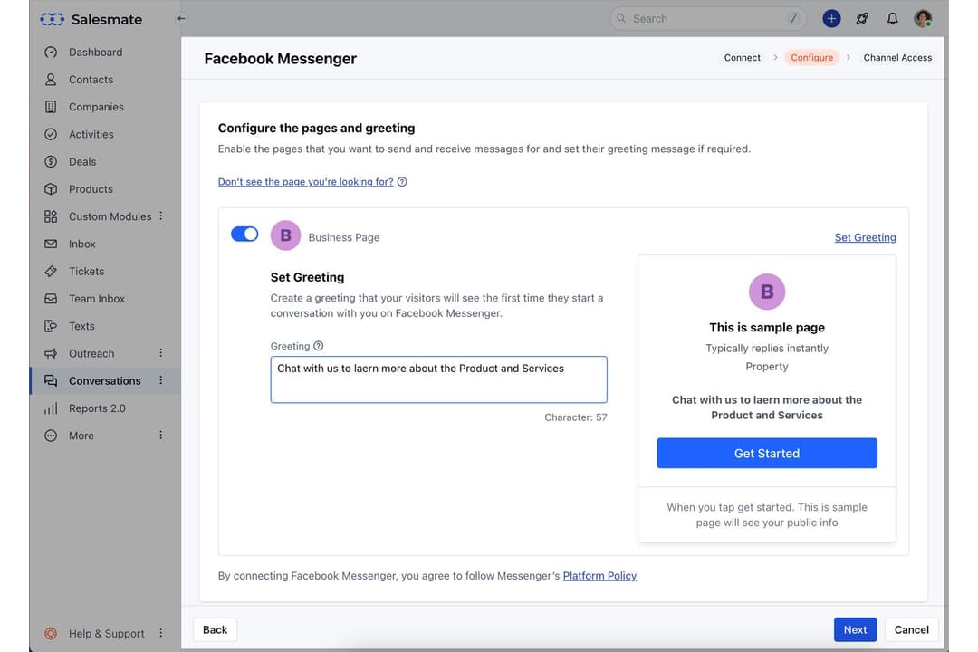The width and height of the screenshot is (978, 652).
Task: Click the "Facebook Messenger" page title
Action: point(280,59)
